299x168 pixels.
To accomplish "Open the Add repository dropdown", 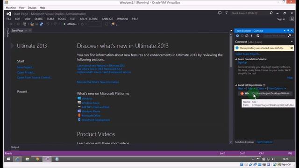I will pos(251,89).
